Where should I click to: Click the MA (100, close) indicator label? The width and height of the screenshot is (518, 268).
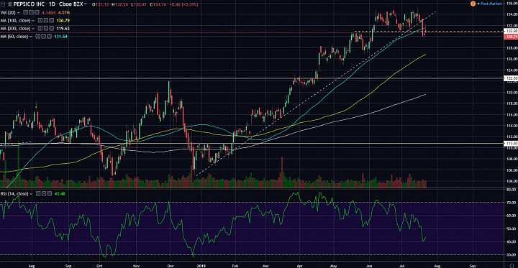tap(15, 20)
